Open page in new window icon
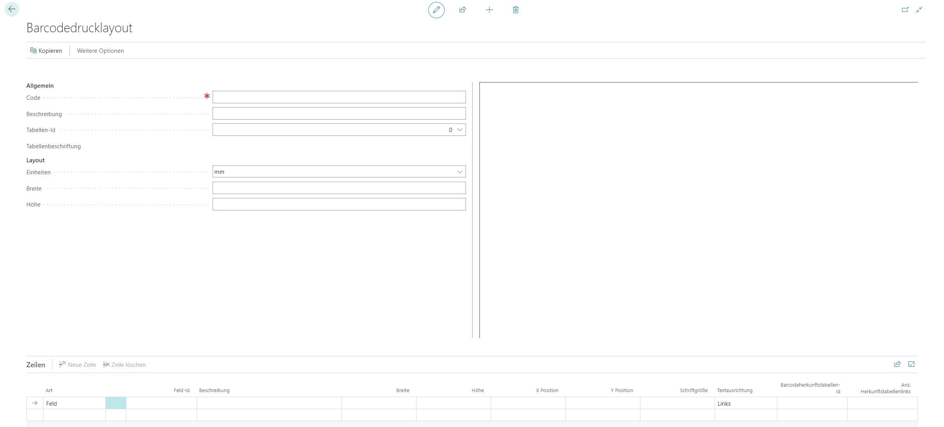This screenshot has height=427, width=944. pyautogui.click(x=905, y=10)
